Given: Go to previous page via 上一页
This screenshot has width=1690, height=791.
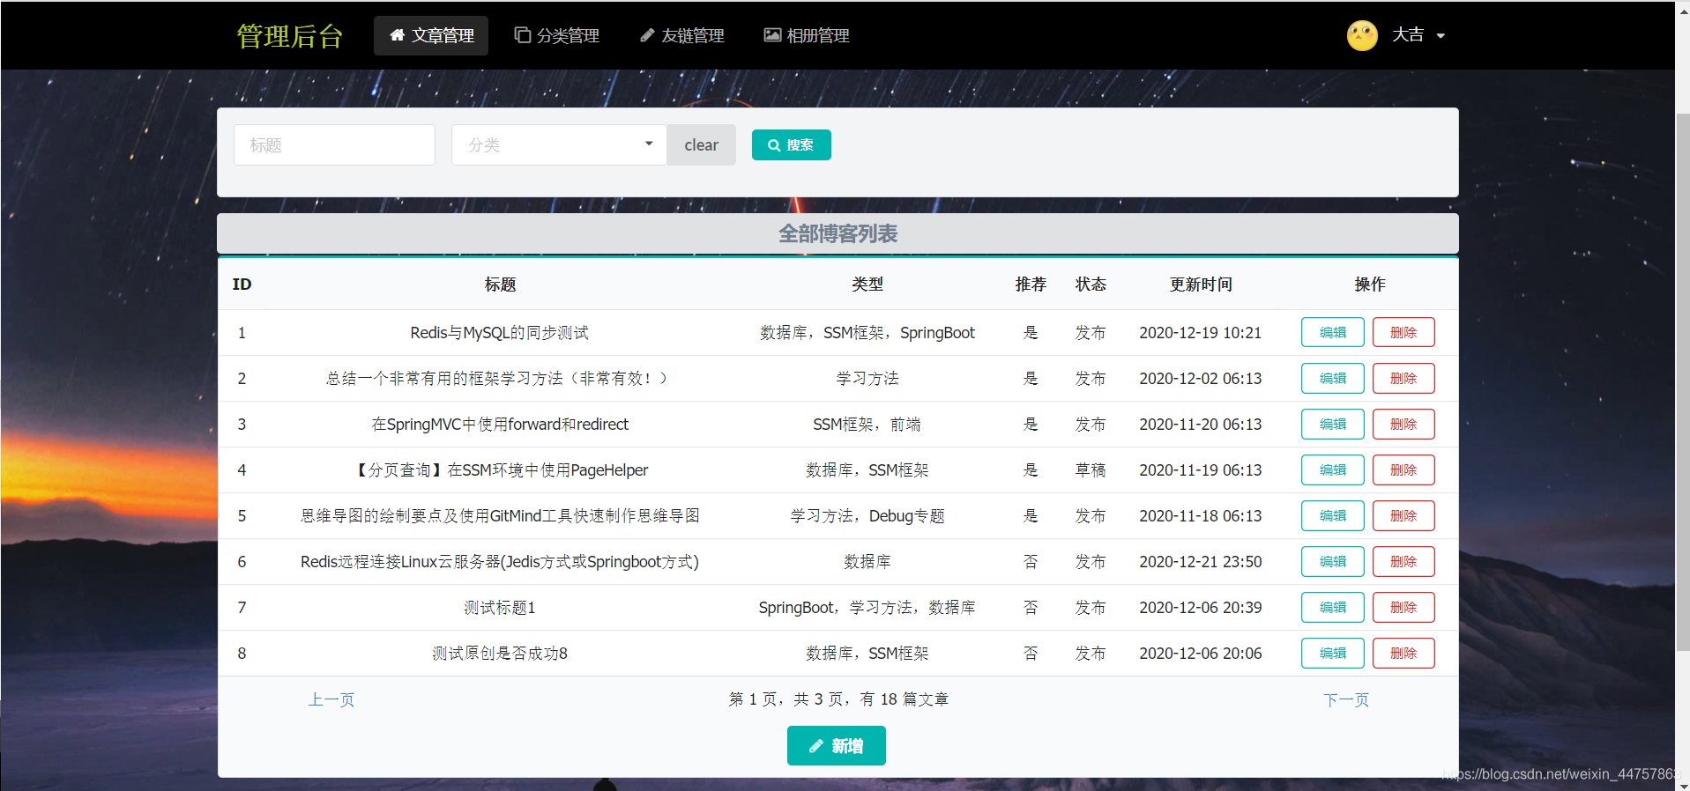Looking at the screenshot, I should pyautogui.click(x=331, y=699).
